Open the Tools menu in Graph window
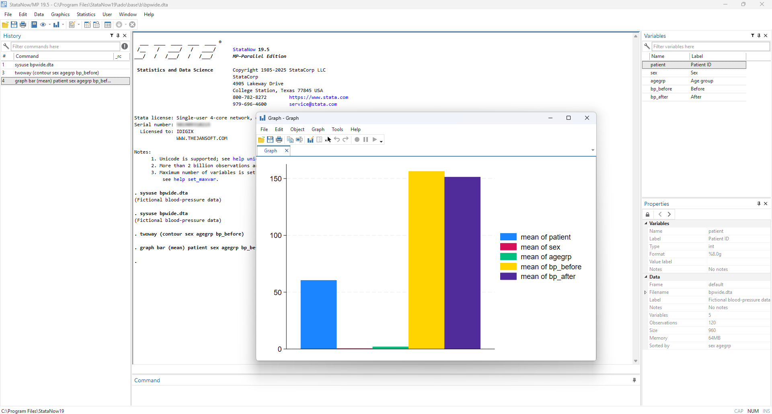772x414 pixels. point(337,129)
